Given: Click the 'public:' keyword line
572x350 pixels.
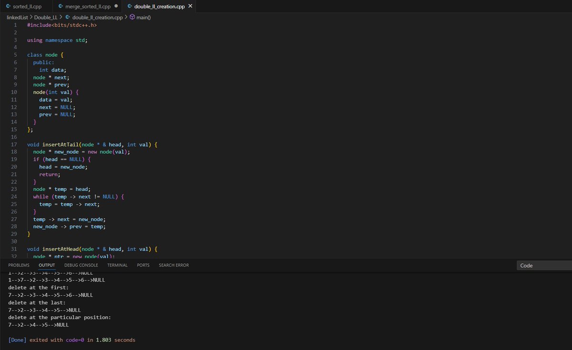Looking at the screenshot, I should 44,62.
